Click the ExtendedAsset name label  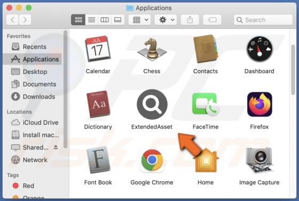click(x=152, y=127)
